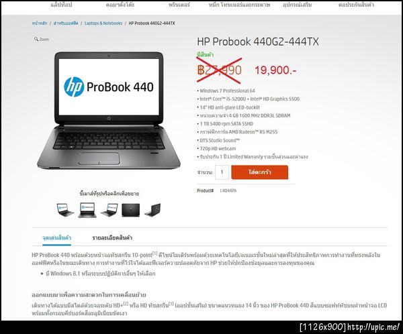Click the สำหรับออฟฟิศ breadcrumb link
This screenshot has width=403, height=334.
[66, 23]
